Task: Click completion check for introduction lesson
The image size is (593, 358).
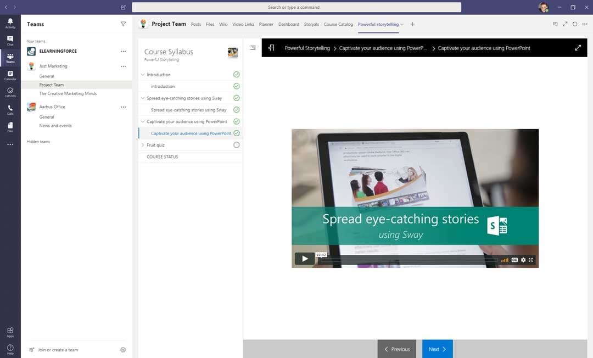Action: point(236,86)
